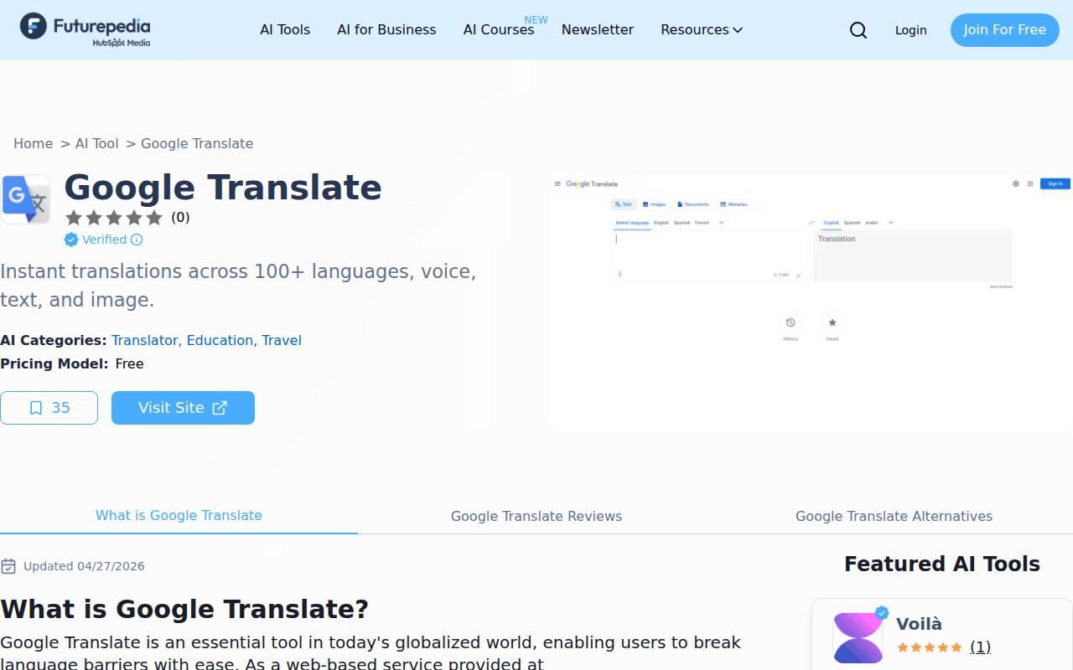
Task: Expand the Resources dropdown
Action: pyautogui.click(x=702, y=29)
